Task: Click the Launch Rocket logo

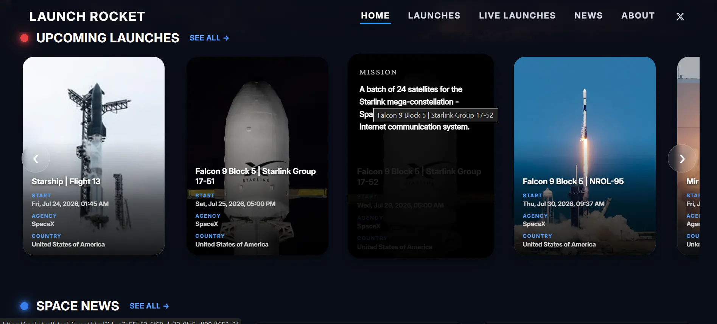Action: click(87, 16)
